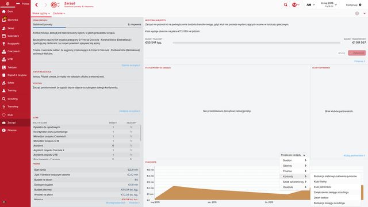Open Finanse link below finance table

click(x=134, y=203)
